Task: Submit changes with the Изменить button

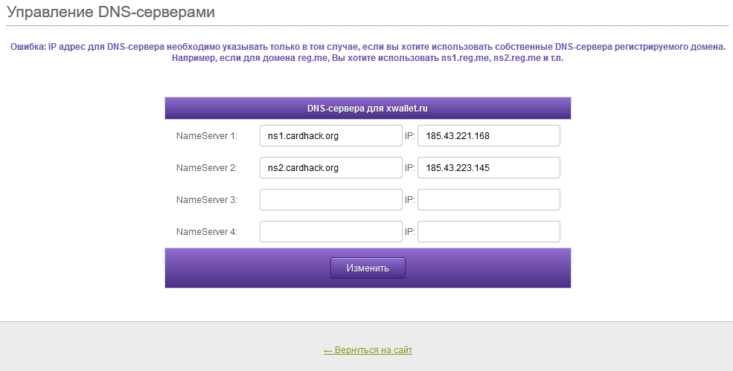Action: pyautogui.click(x=368, y=268)
